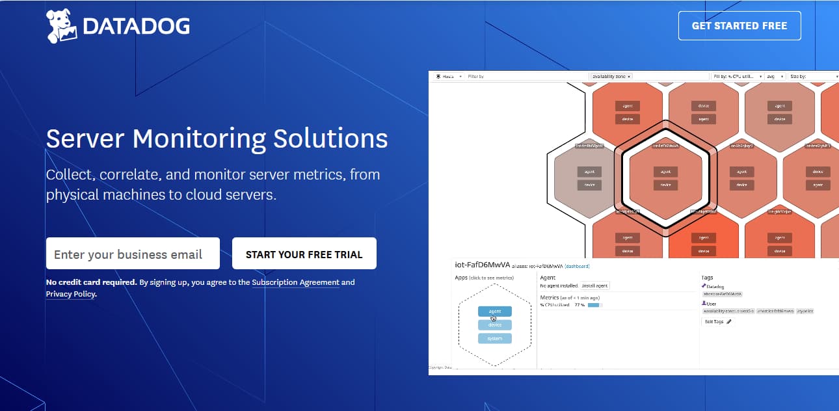
Task: Open the avg aggregation dropdown
Action: (x=775, y=76)
